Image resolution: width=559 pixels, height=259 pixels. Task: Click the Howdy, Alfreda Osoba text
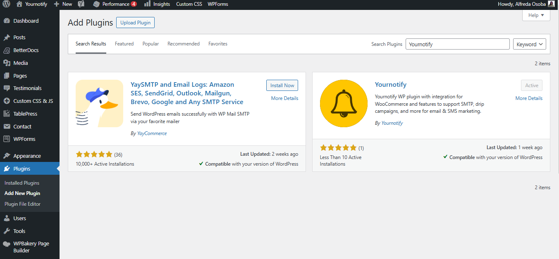(522, 4)
